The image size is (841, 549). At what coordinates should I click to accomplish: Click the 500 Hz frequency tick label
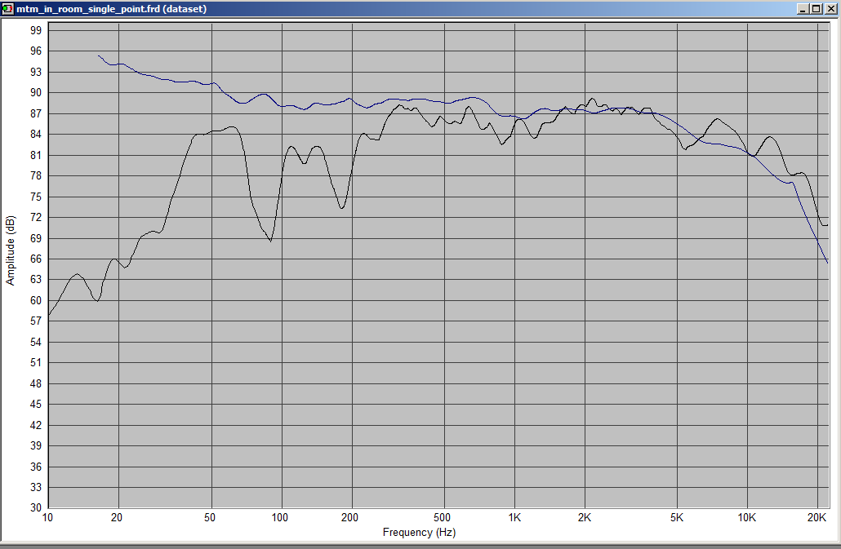[x=443, y=517]
